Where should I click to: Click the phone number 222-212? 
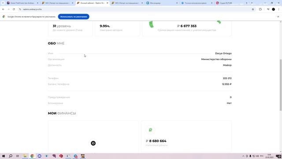(x=227, y=78)
